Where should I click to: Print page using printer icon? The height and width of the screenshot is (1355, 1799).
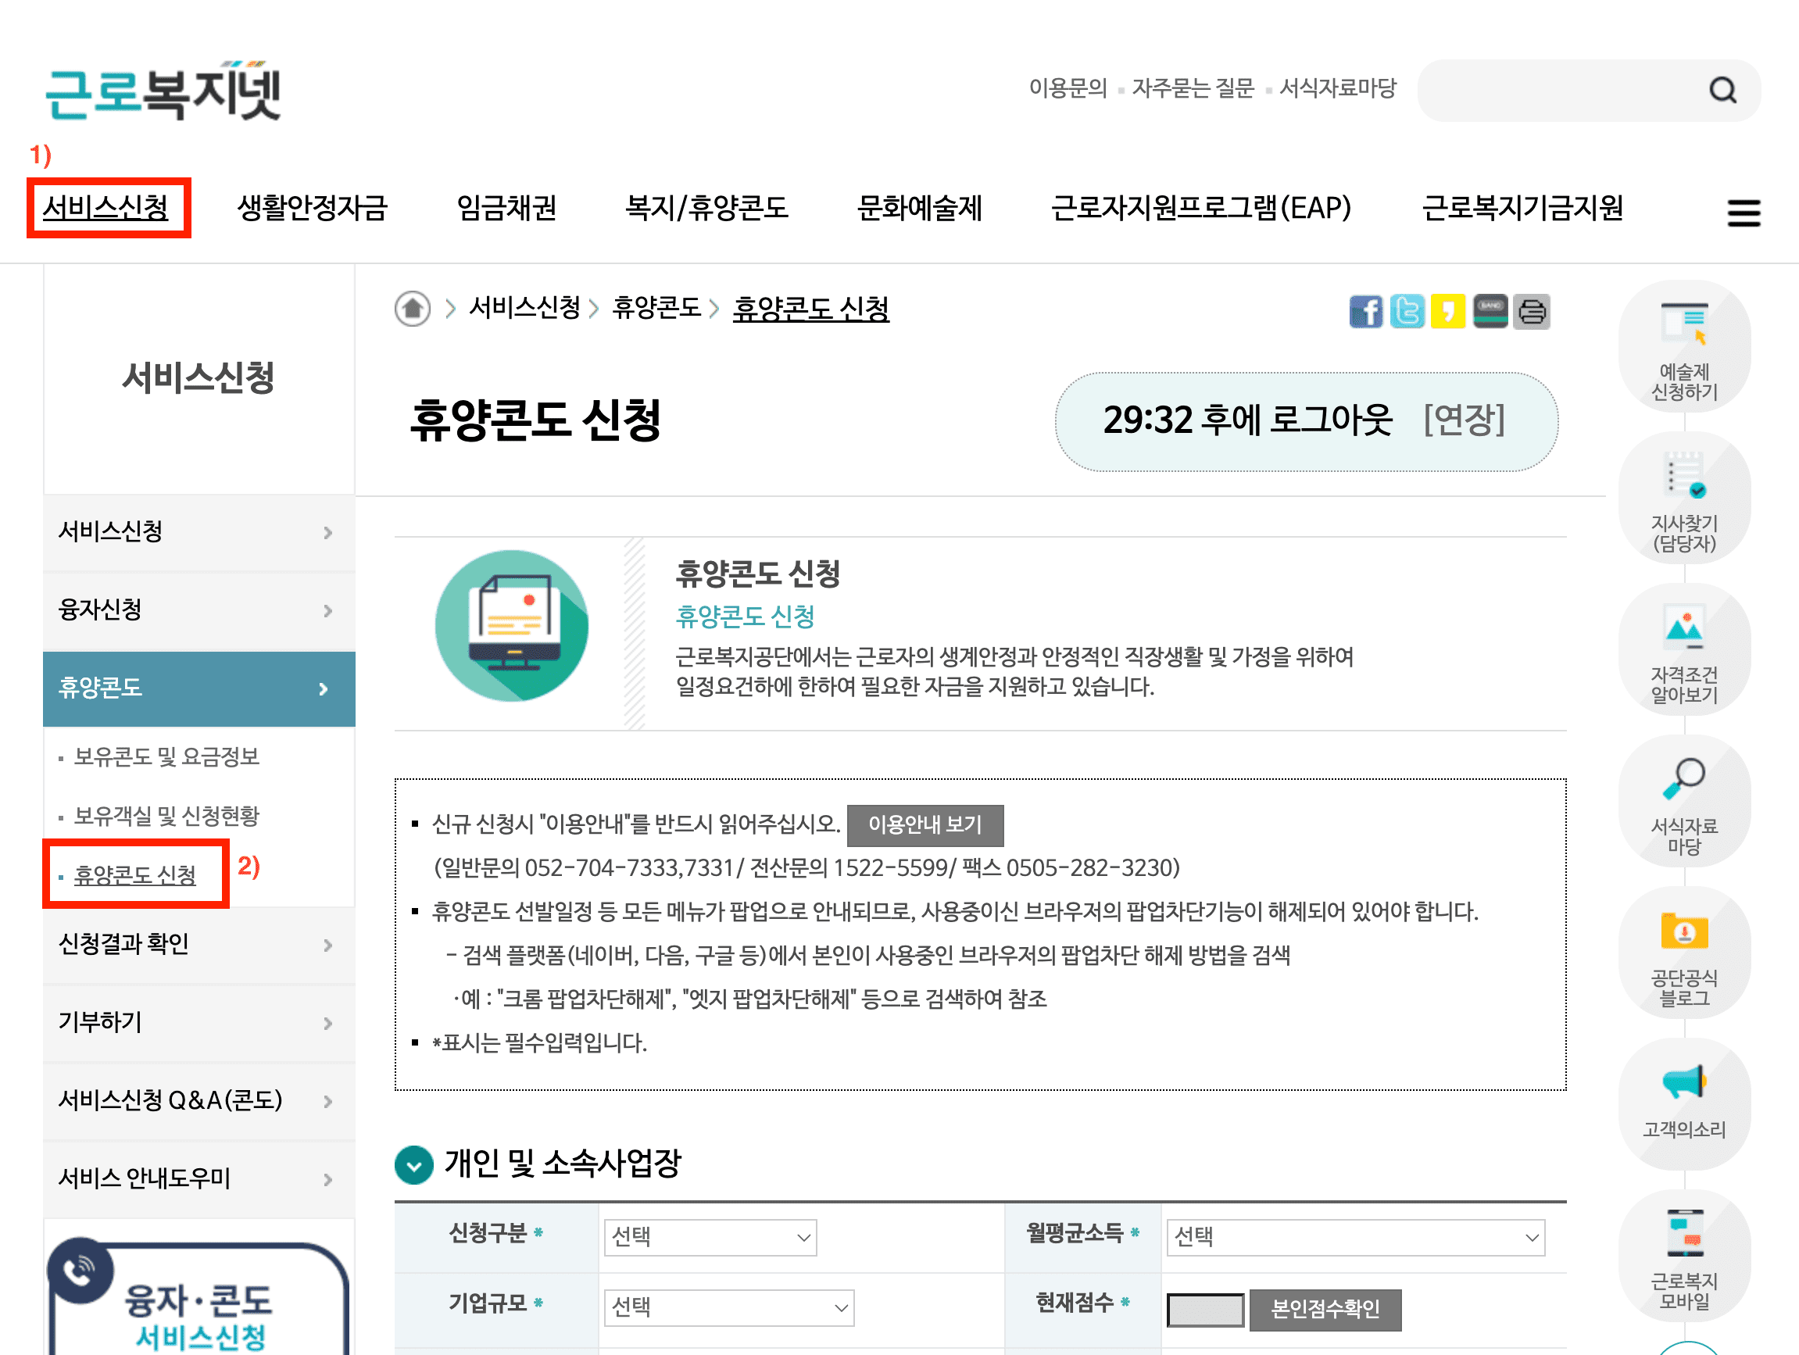click(x=1532, y=312)
